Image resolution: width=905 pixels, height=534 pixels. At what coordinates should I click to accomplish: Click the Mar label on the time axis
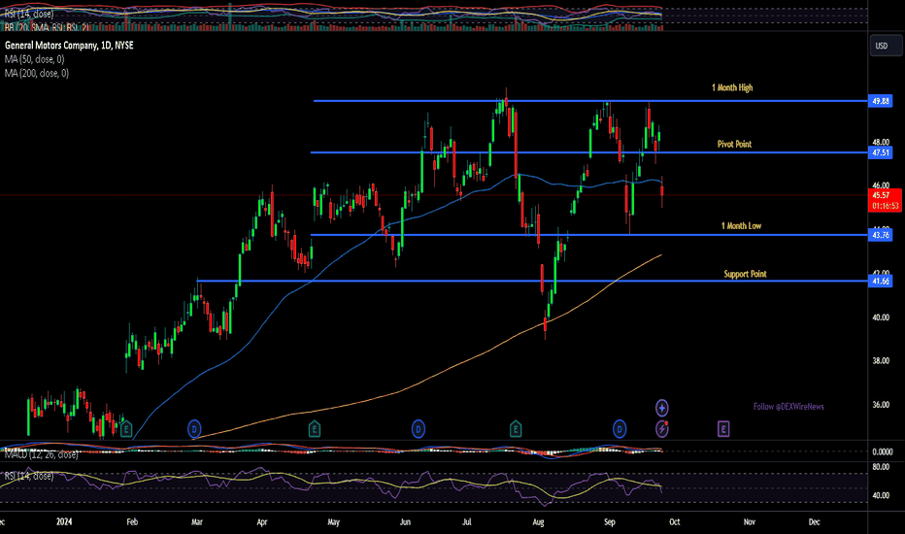click(x=197, y=522)
